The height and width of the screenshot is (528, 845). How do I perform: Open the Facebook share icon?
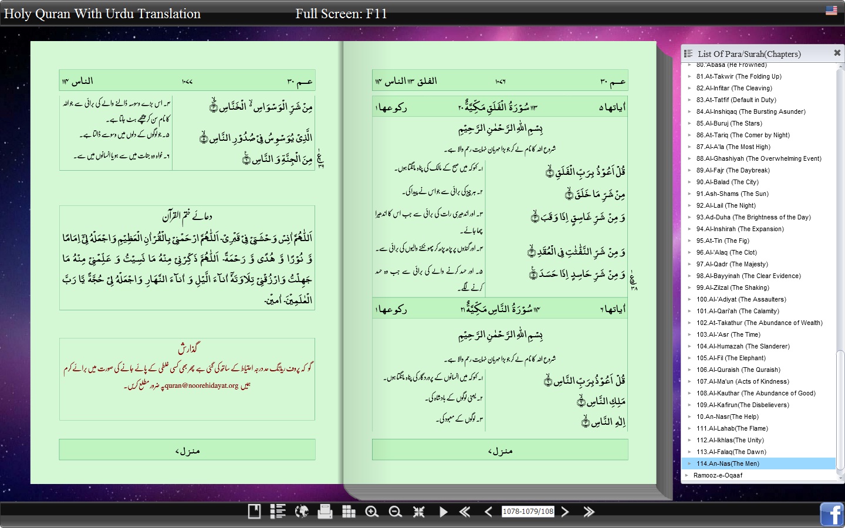832,515
